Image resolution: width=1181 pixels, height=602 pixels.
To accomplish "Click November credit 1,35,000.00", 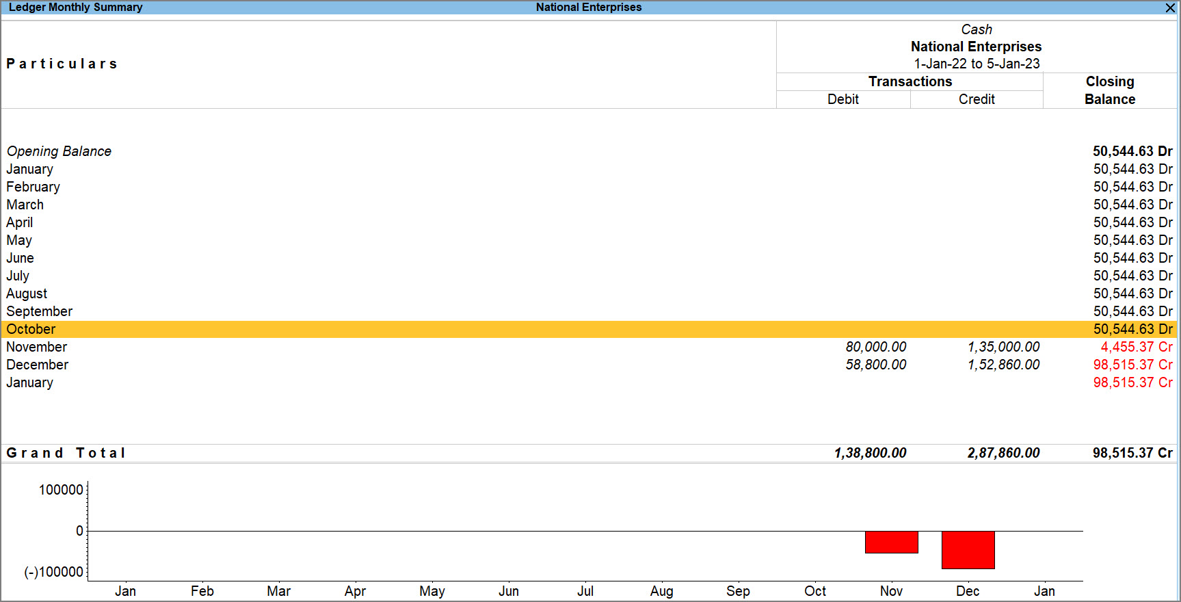I will pyautogui.click(x=1003, y=347).
